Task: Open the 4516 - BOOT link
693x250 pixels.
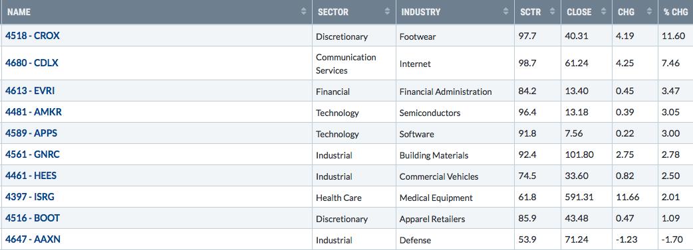Action: (33, 218)
